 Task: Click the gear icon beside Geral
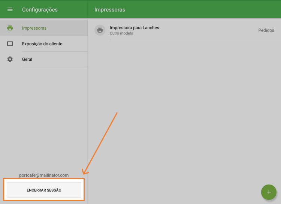pos(10,59)
